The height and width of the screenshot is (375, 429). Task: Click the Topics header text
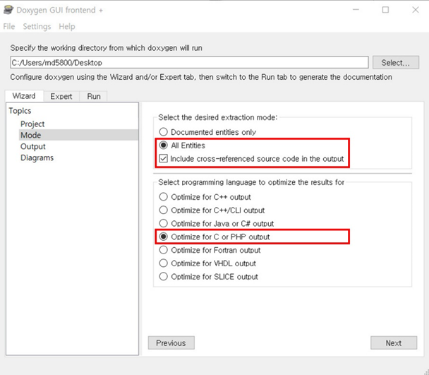click(20, 111)
